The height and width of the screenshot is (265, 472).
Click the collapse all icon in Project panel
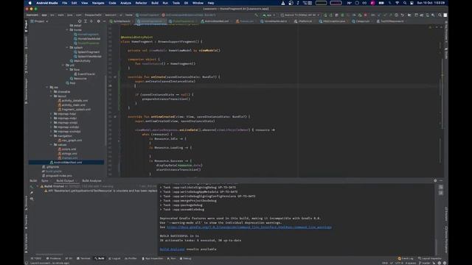click(91, 21)
